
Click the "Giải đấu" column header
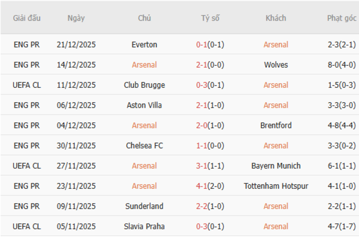click(27, 18)
